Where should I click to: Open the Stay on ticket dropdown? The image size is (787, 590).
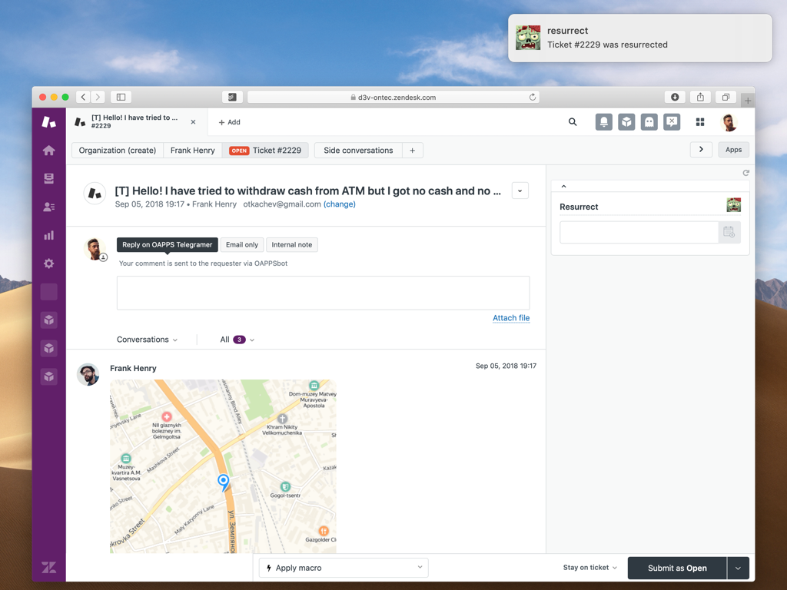[589, 568]
